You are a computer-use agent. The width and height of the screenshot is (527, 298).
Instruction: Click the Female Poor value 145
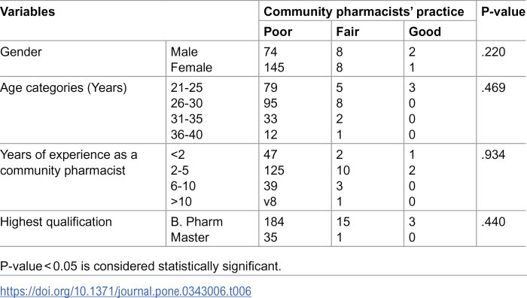274,68
